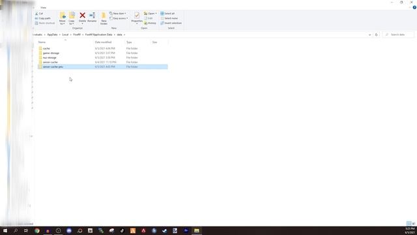Click the History command in ribbon
The width and height of the screenshot is (417, 235).
tap(150, 23)
